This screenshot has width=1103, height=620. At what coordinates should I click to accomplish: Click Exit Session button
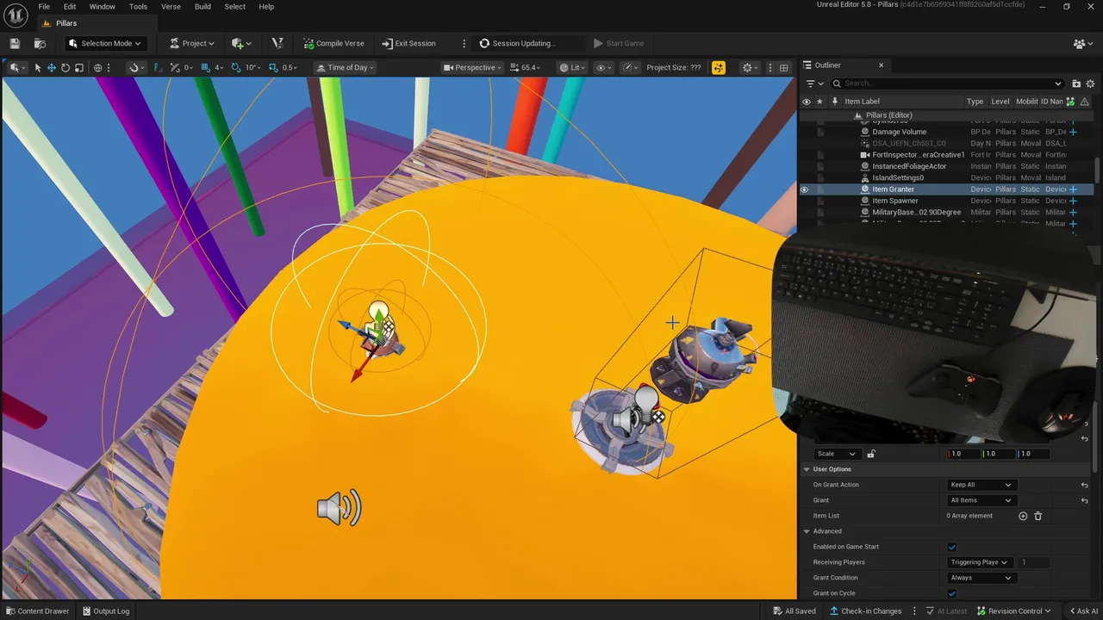tap(408, 43)
